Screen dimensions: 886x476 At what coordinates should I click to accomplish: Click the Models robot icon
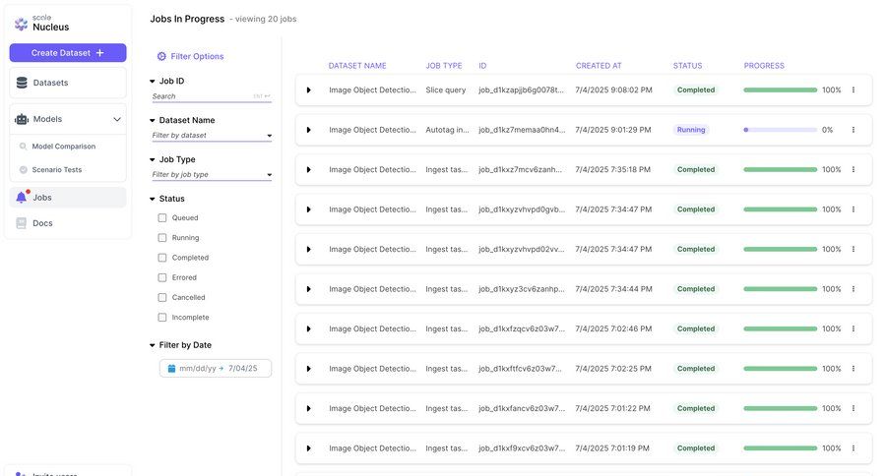22,119
